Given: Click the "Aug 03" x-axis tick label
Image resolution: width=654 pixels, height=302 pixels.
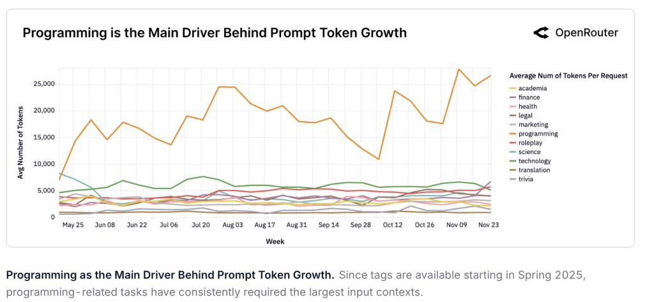Looking at the screenshot, I should pos(231,226).
